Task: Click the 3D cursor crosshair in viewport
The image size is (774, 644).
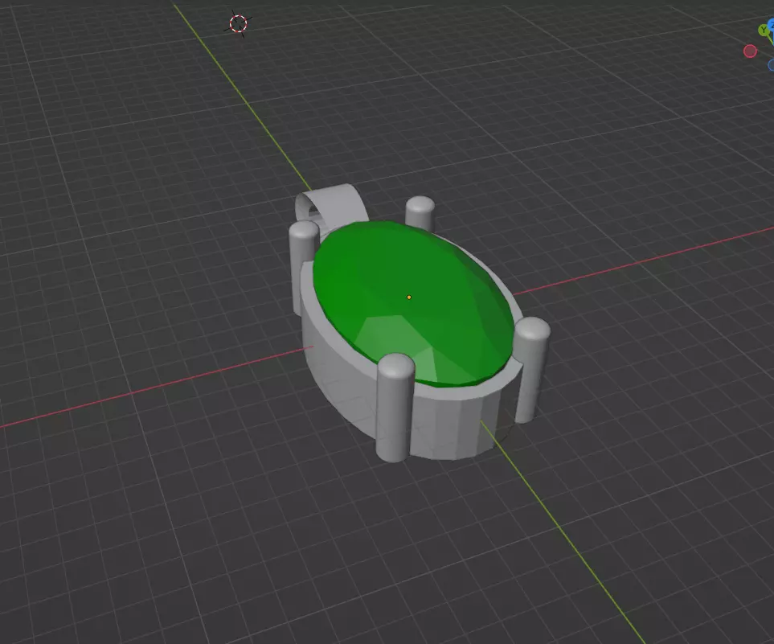Action: [x=239, y=23]
